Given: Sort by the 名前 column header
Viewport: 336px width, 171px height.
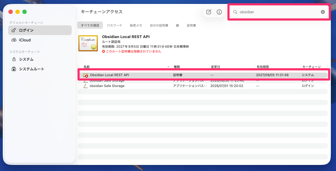Looking at the screenshot, I should pos(87,67).
